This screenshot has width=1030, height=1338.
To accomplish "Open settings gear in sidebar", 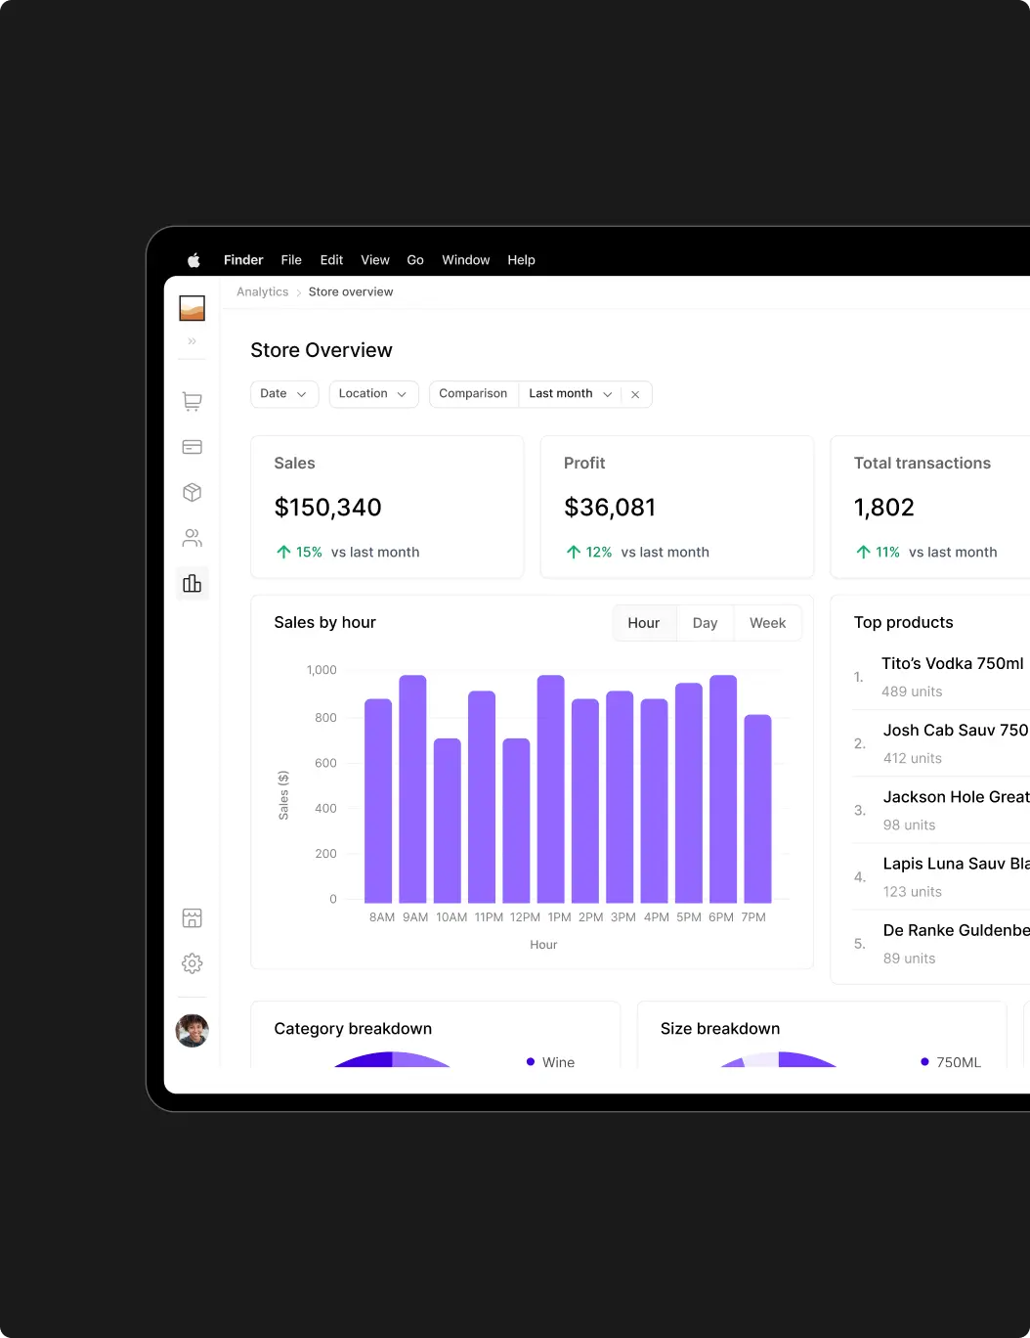I will (x=193, y=963).
